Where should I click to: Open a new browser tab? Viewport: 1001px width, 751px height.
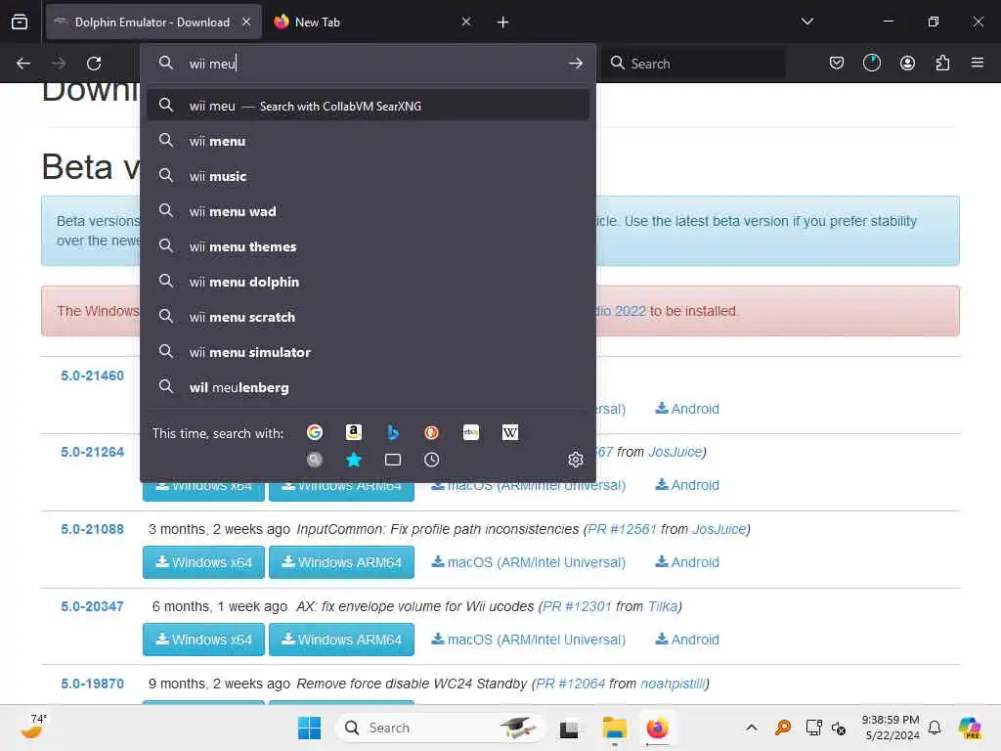click(502, 22)
